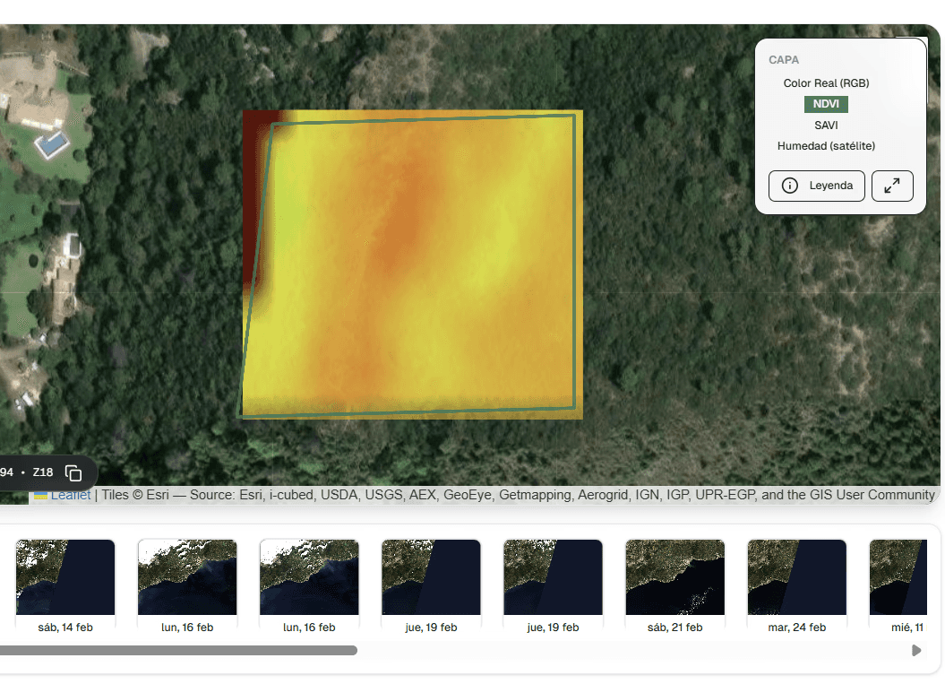Select the Color Real (RGB) layer
This screenshot has height=684, width=945.
(826, 83)
